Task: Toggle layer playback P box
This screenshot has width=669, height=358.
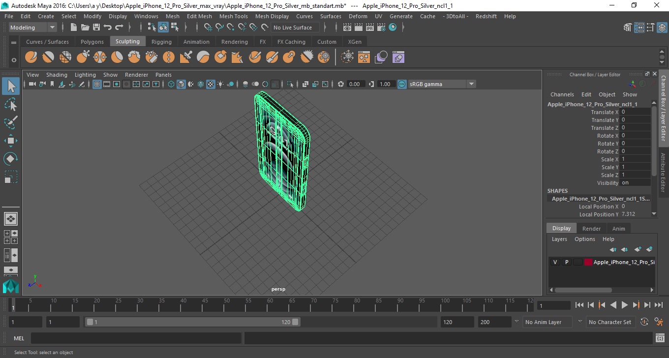Action: pyautogui.click(x=566, y=262)
